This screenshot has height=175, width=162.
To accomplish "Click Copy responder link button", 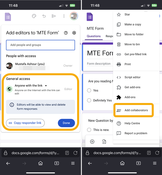I will [25, 123].
